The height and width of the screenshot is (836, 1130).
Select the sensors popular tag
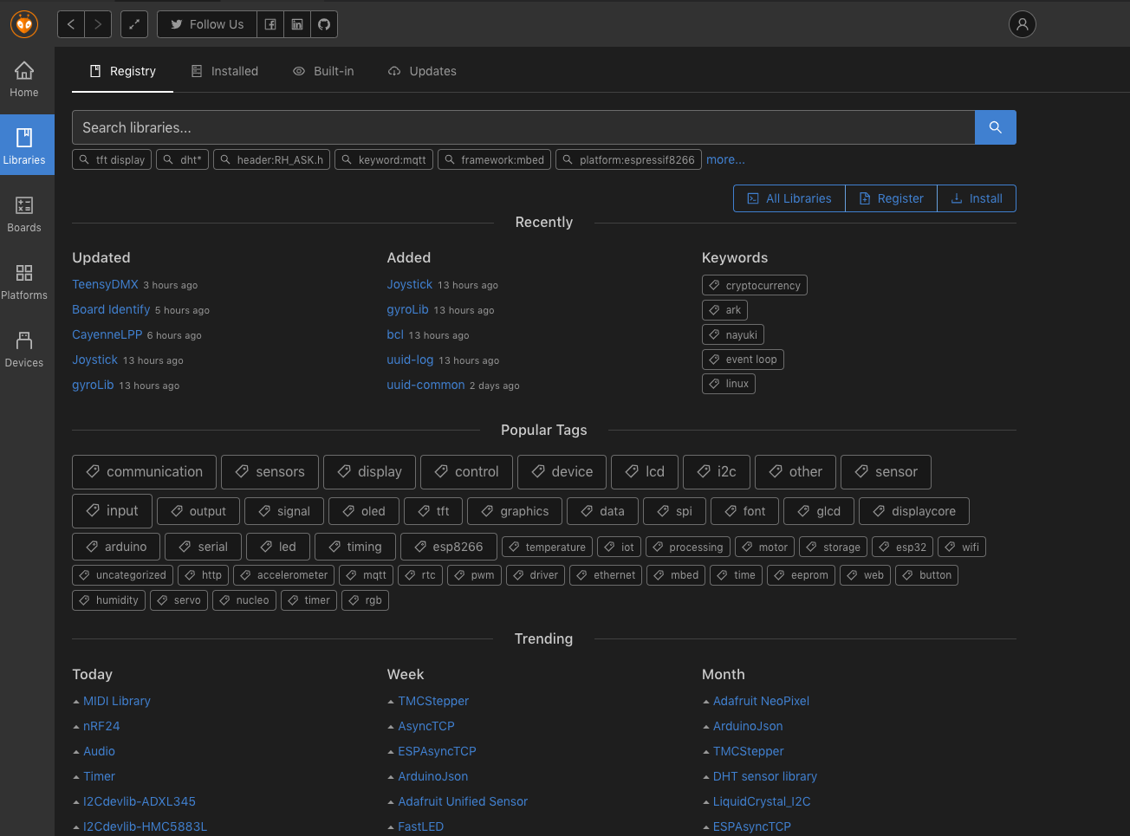(x=270, y=471)
